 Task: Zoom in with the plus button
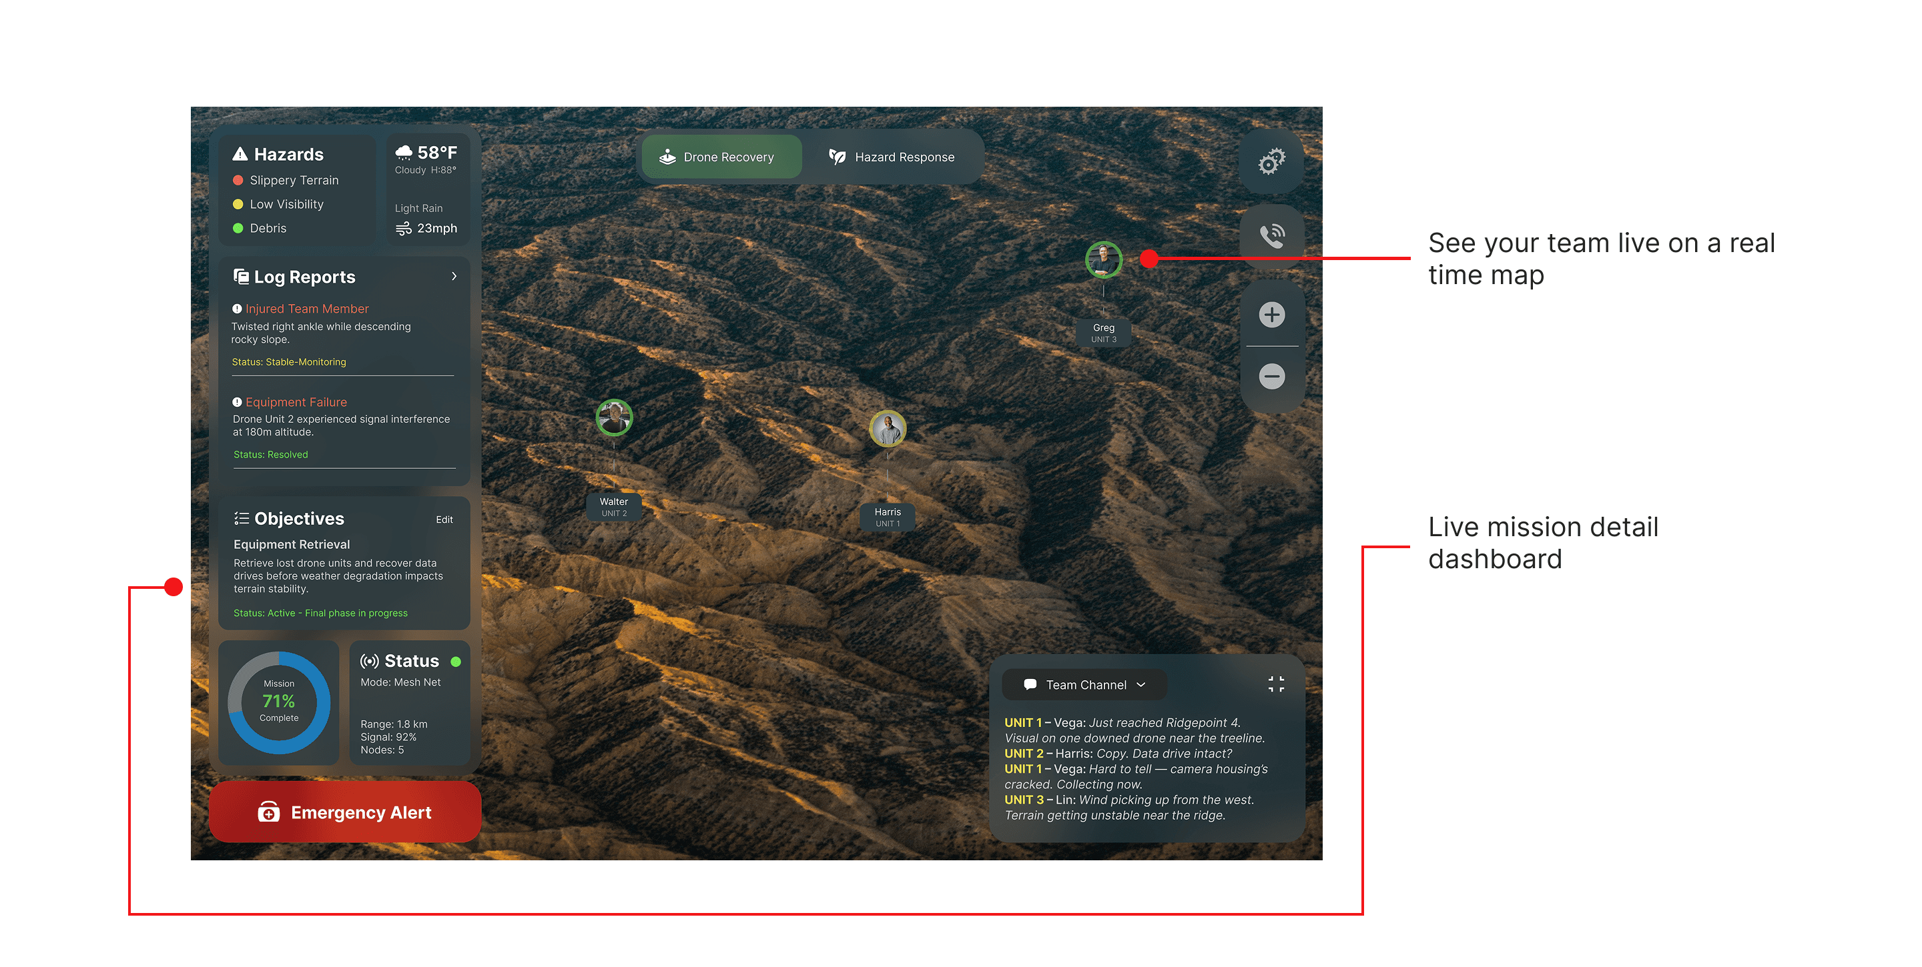point(1271,315)
